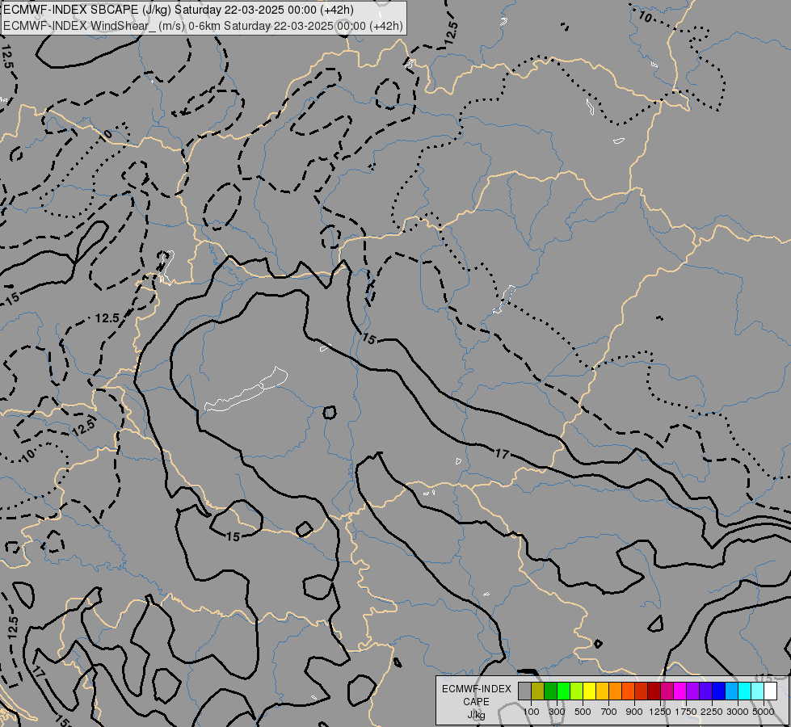Pick the dark red swatch left of 1250

click(x=654, y=691)
